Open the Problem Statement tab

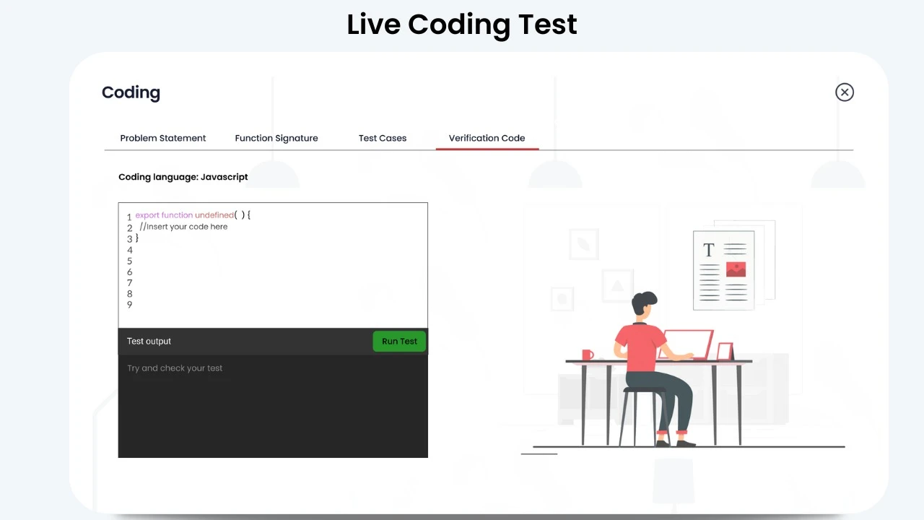pos(163,138)
